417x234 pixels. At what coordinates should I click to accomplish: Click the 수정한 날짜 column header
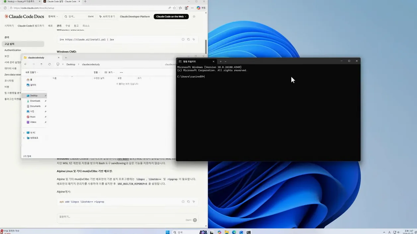[99, 78]
